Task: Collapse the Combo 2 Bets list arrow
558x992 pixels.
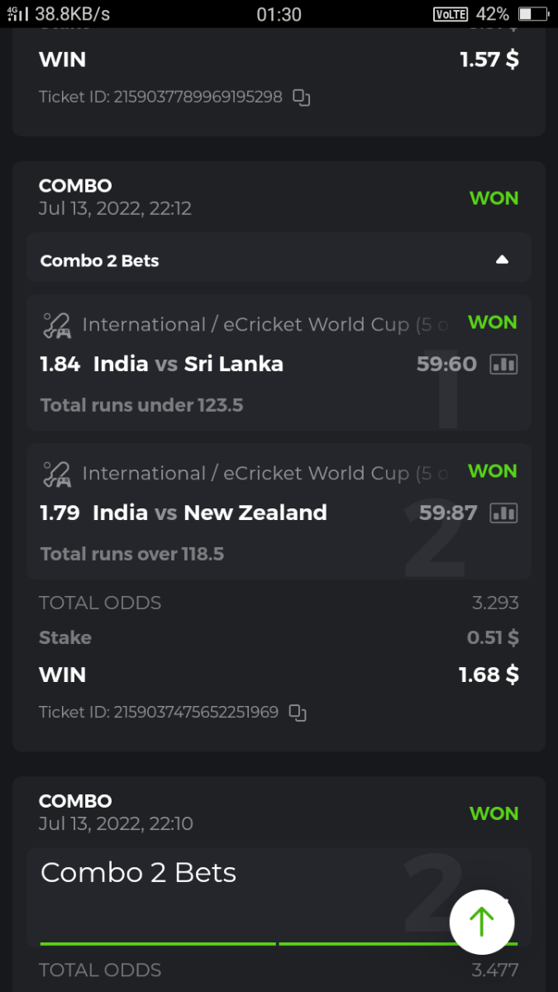Action: click(x=502, y=260)
